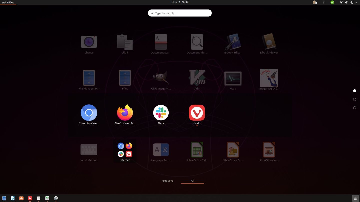Viewport: 360px width, 202px height.
Task: Open the Cheese webcam application
Action: (89, 42)
